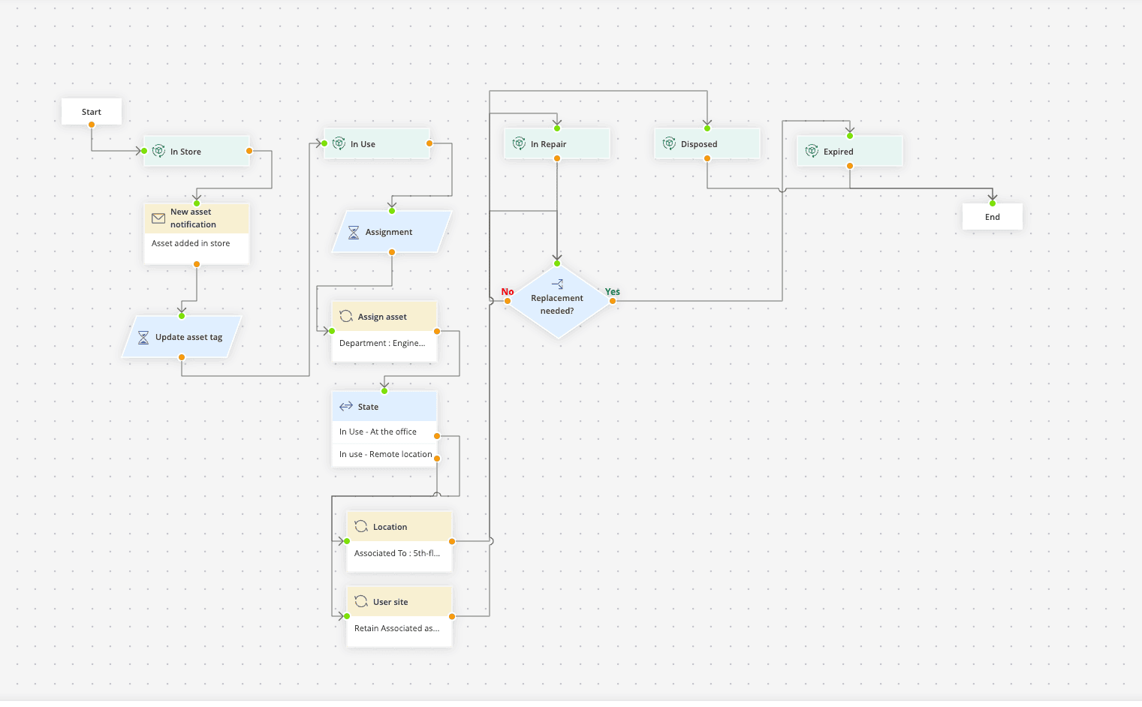Click the loop icon on the User site action
The image size is (1142, 707).
click(x=361, y=601)
